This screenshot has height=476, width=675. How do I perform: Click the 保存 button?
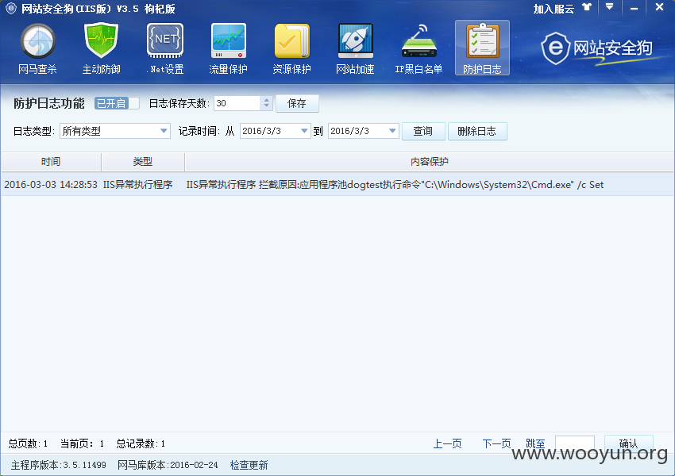297,103
